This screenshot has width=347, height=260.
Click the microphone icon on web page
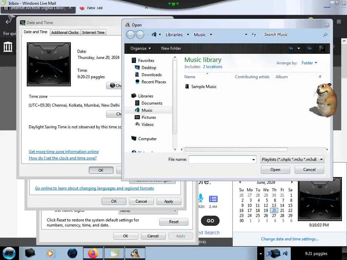(x=201, y=198)
